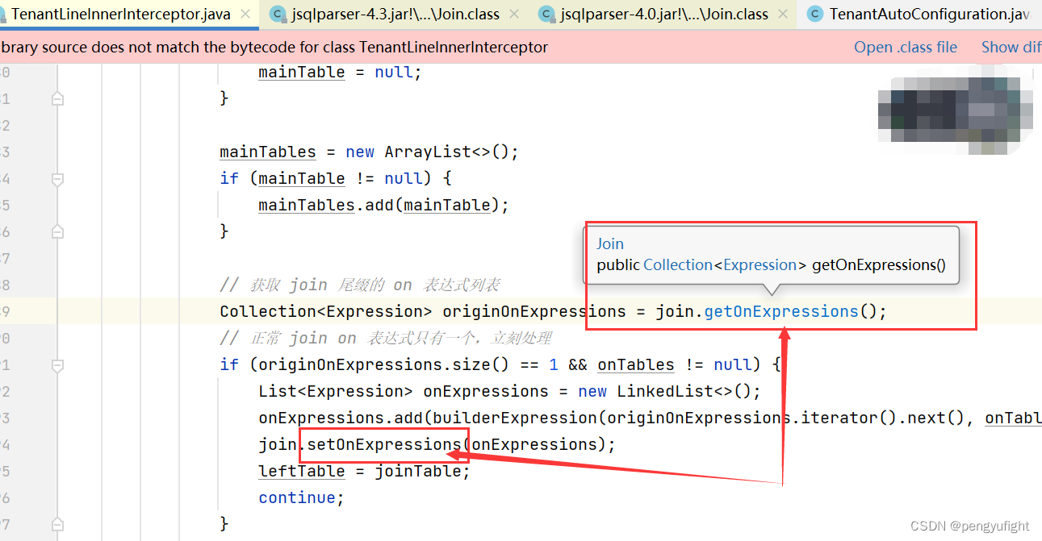1042x541 pixels.
Task: Close the TenantLineInnerInterceptor.java tab
Action: (x=246, y=14)
